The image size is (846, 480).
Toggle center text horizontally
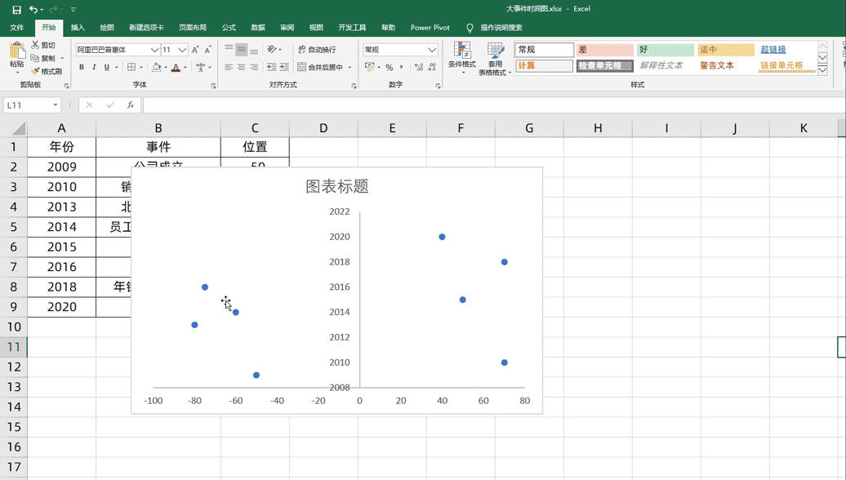[x=241, y=67]
